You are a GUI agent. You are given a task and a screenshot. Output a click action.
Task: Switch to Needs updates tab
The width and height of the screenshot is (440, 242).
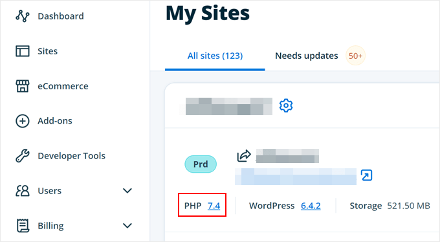307,56
